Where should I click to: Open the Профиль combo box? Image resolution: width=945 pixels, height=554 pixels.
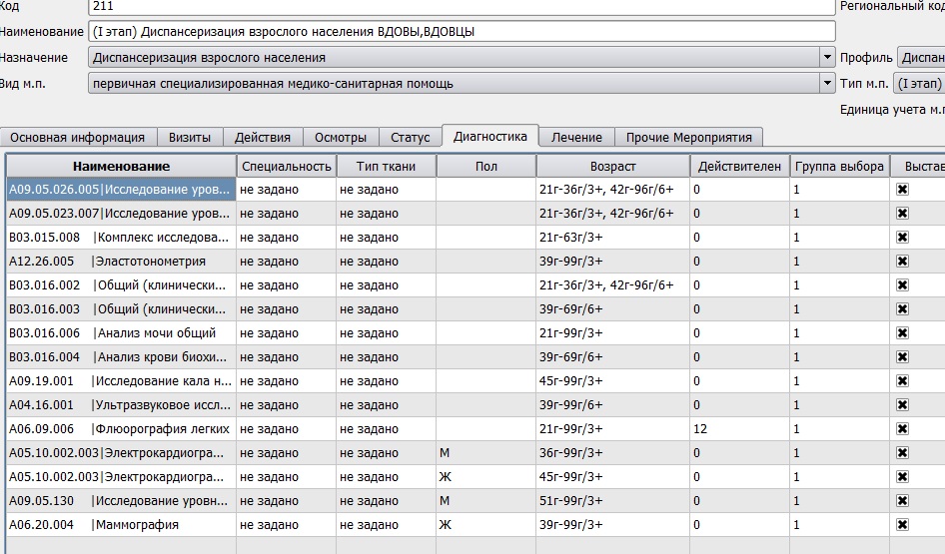pyautogui.click(x=920, y=58)
